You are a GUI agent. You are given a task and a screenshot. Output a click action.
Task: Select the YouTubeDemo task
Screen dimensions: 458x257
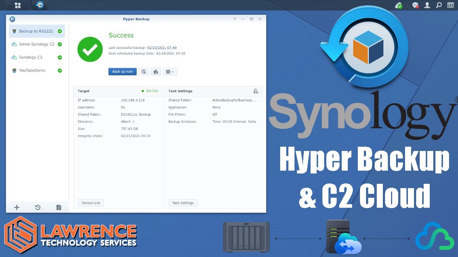[x=37, y=70]
